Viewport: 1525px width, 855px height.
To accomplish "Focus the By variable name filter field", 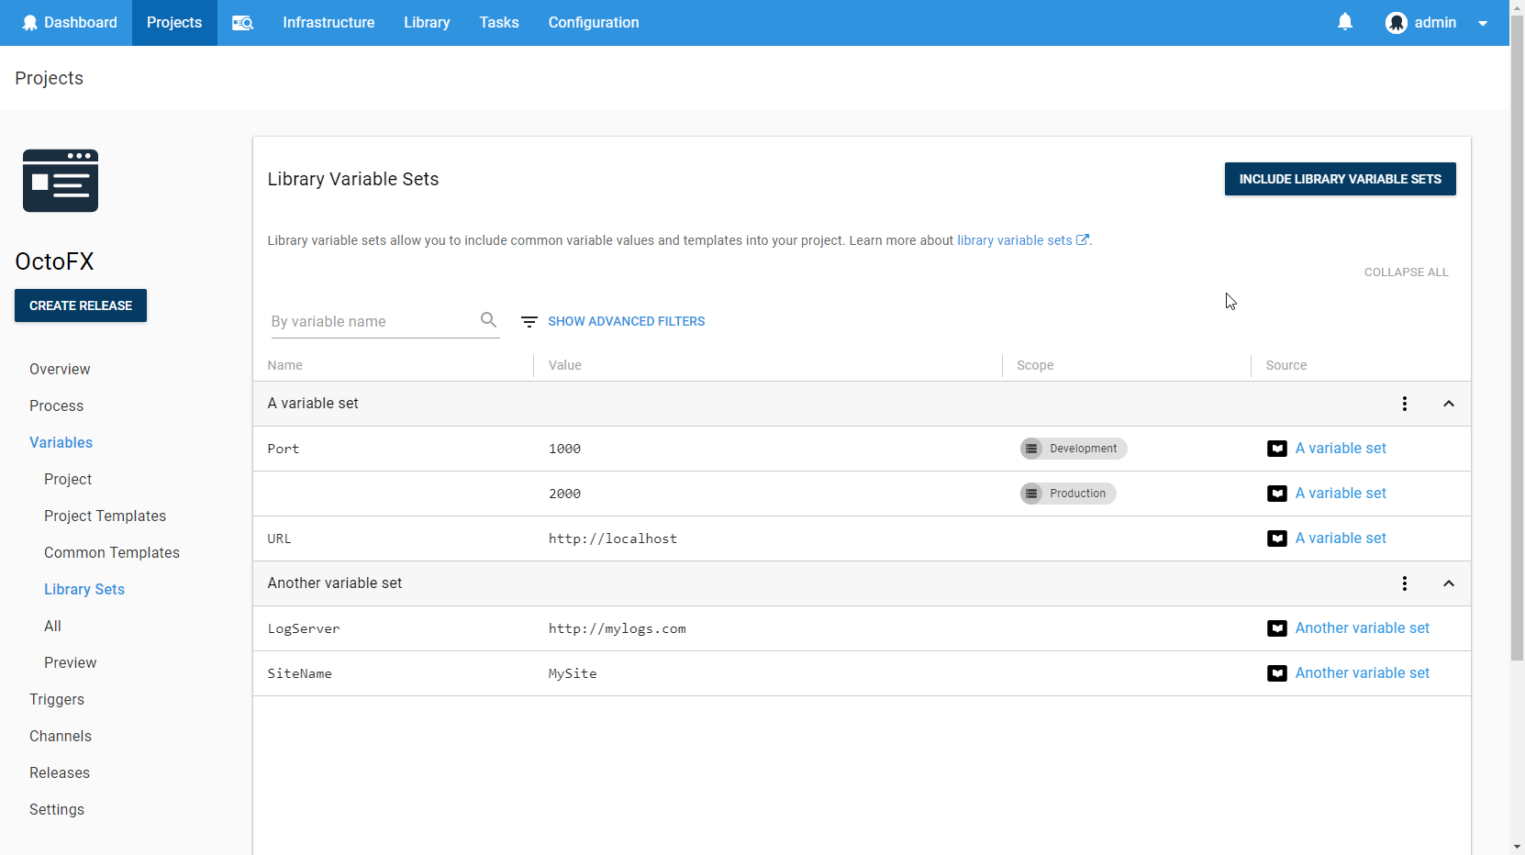I will point(371,322).
